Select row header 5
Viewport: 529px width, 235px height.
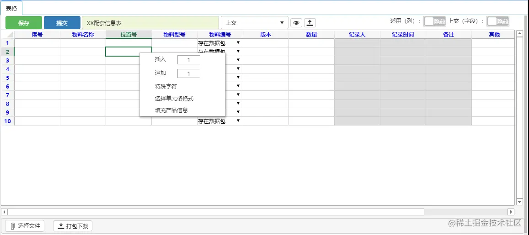tap(7, 78)
